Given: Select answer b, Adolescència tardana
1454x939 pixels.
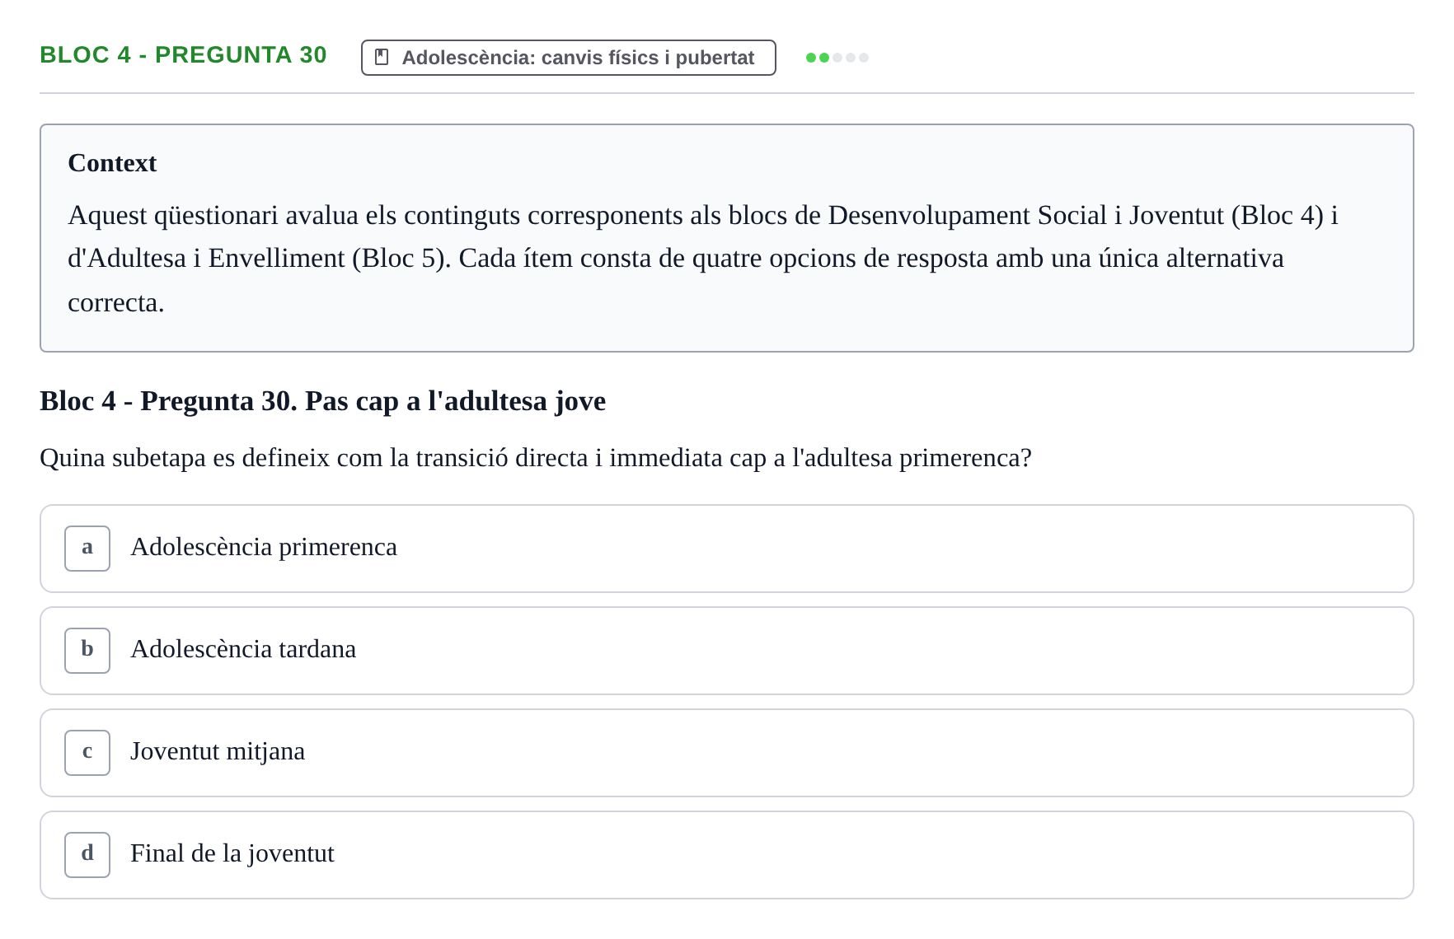Looking at the screenshot, I should (x=726, y=651).
